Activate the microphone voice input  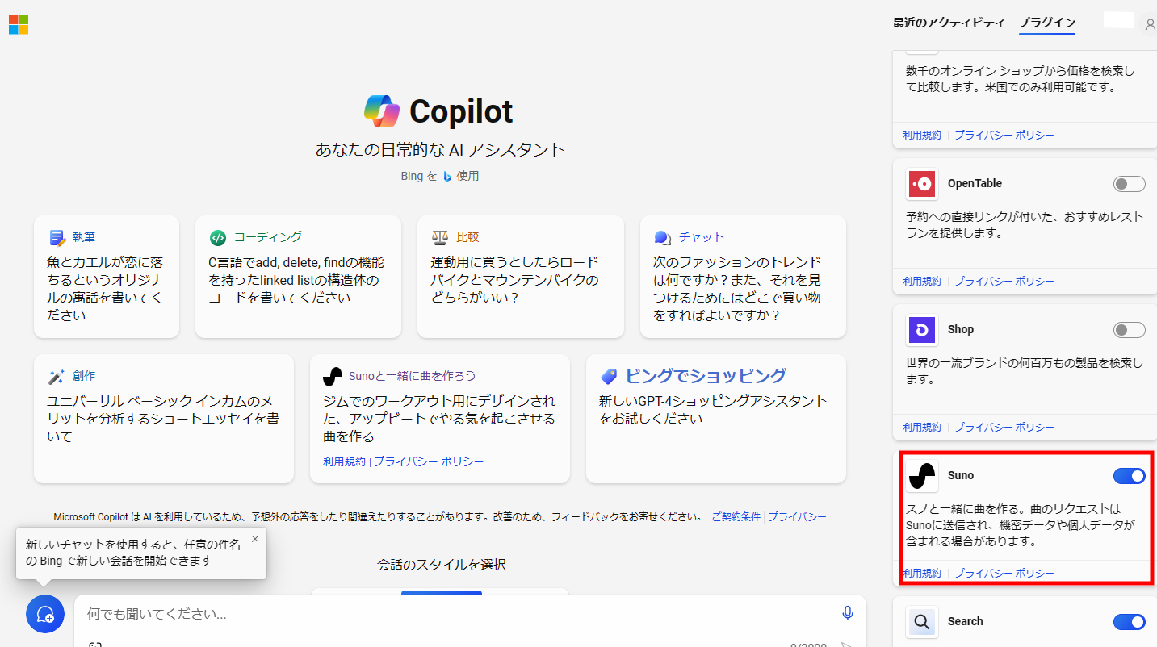coord(847,614)
